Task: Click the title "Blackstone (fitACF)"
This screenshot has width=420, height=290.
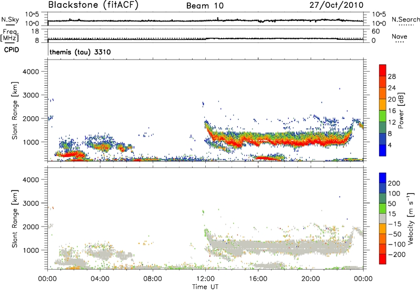Action: tap(93, 5)
